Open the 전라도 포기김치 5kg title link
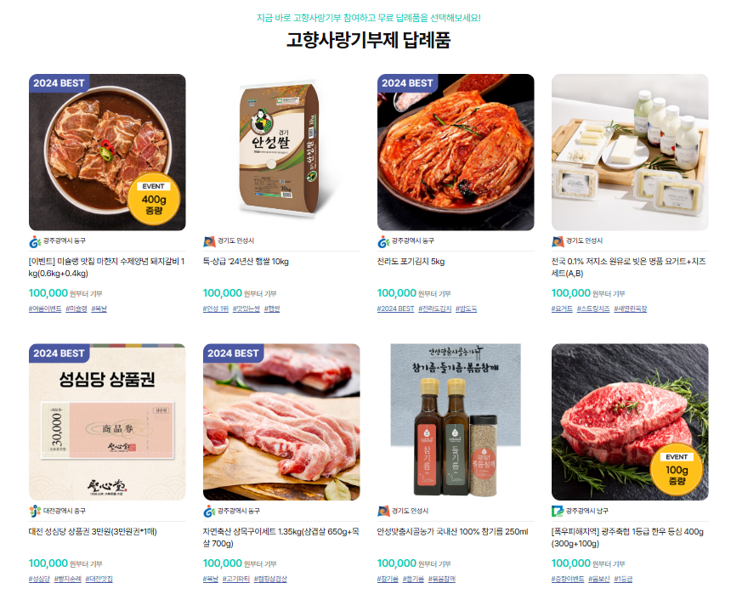The height and width of the screenshot is (594, 748). [x=411, y=262]
